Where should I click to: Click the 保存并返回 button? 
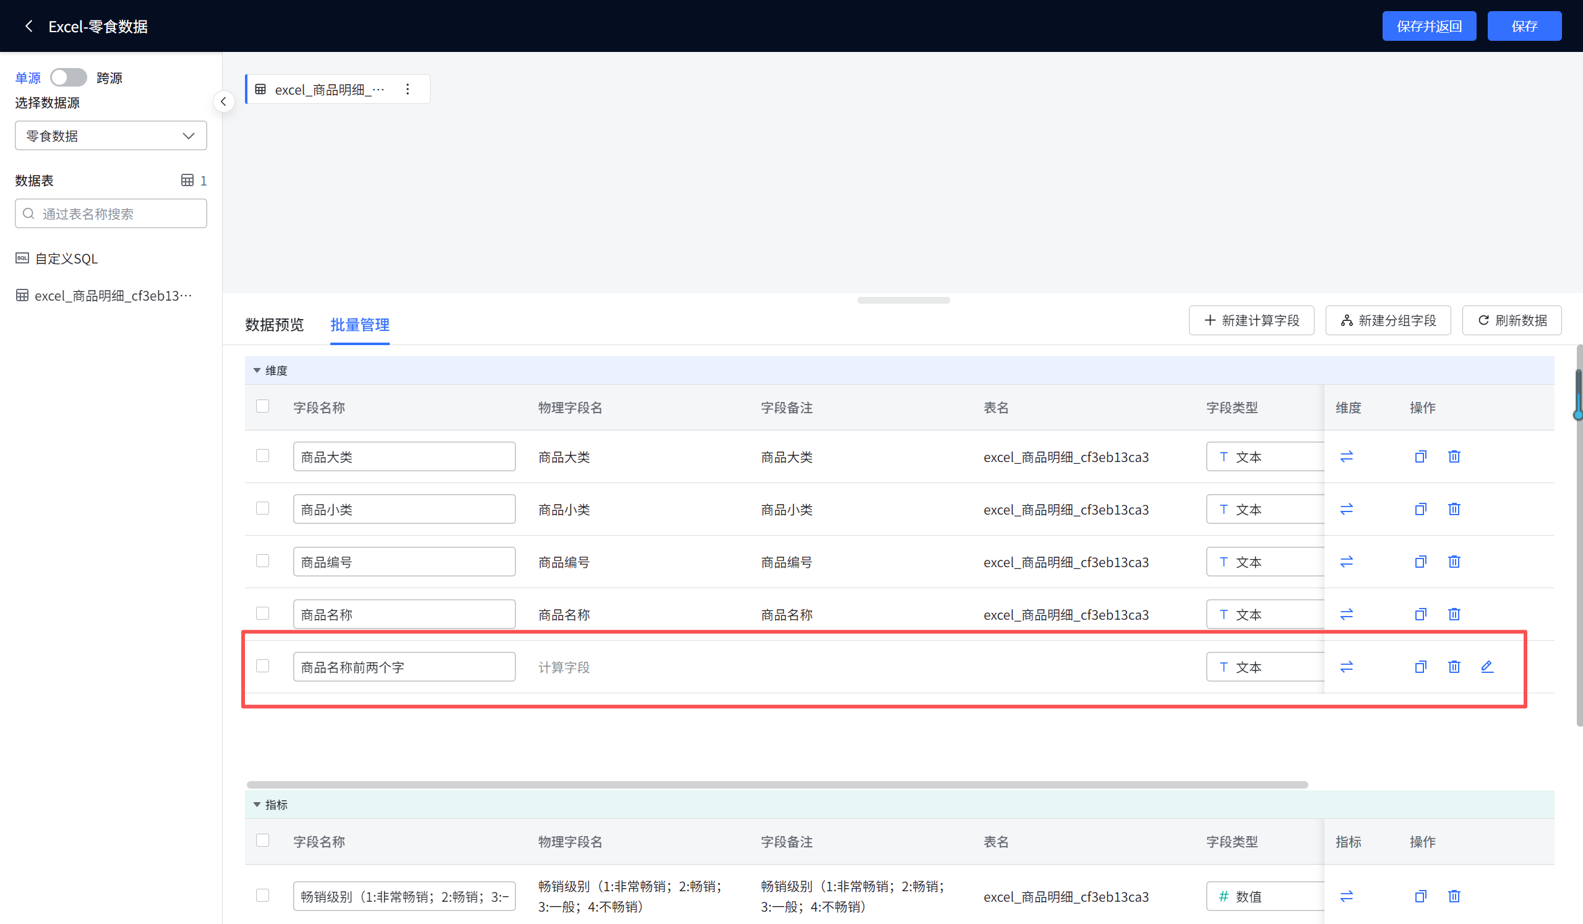pos(1428,27)
